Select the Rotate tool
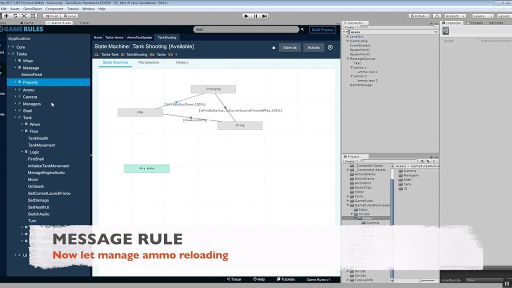 [x=15, y=15]
